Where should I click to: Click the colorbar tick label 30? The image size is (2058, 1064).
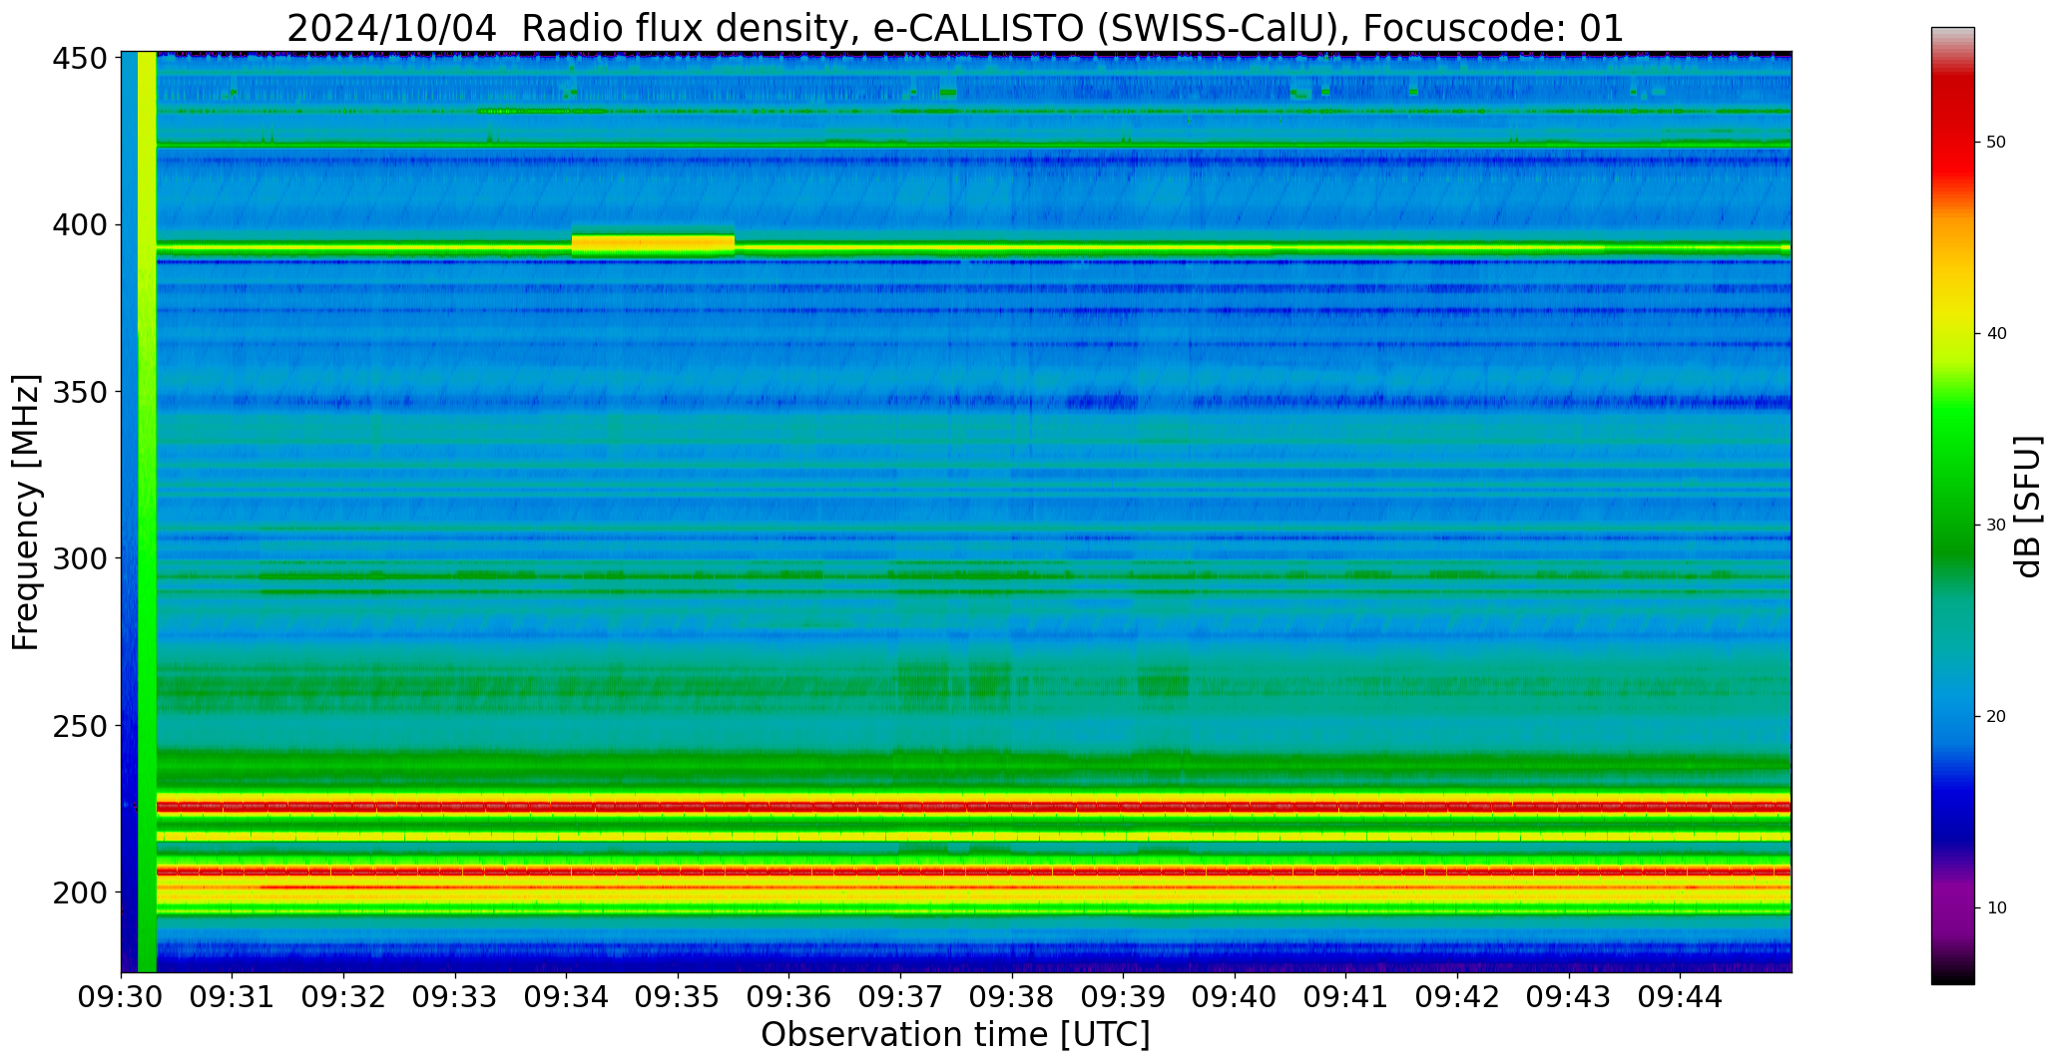coord(1996,526)
